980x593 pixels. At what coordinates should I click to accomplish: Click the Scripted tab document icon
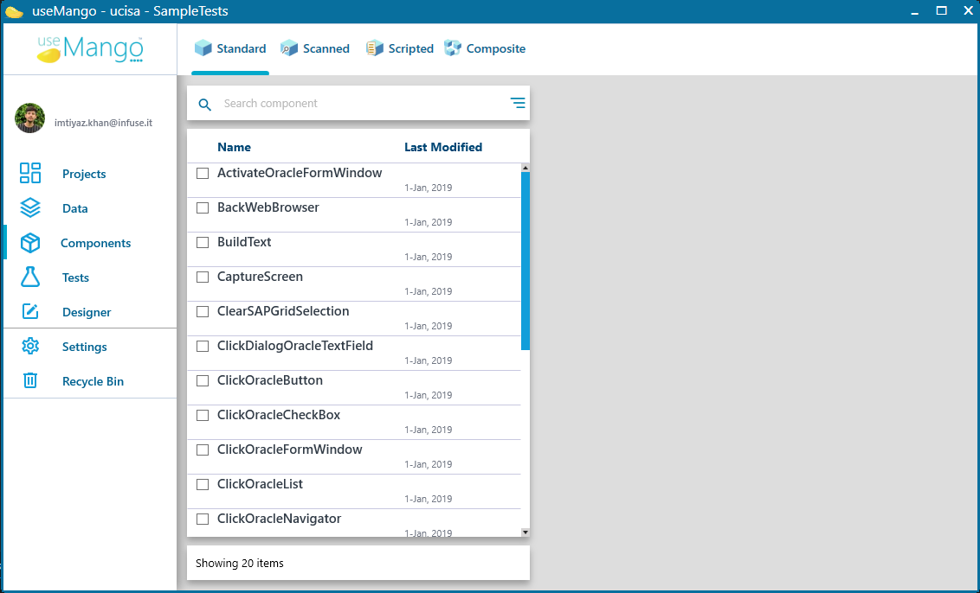(x=374, y=48)
